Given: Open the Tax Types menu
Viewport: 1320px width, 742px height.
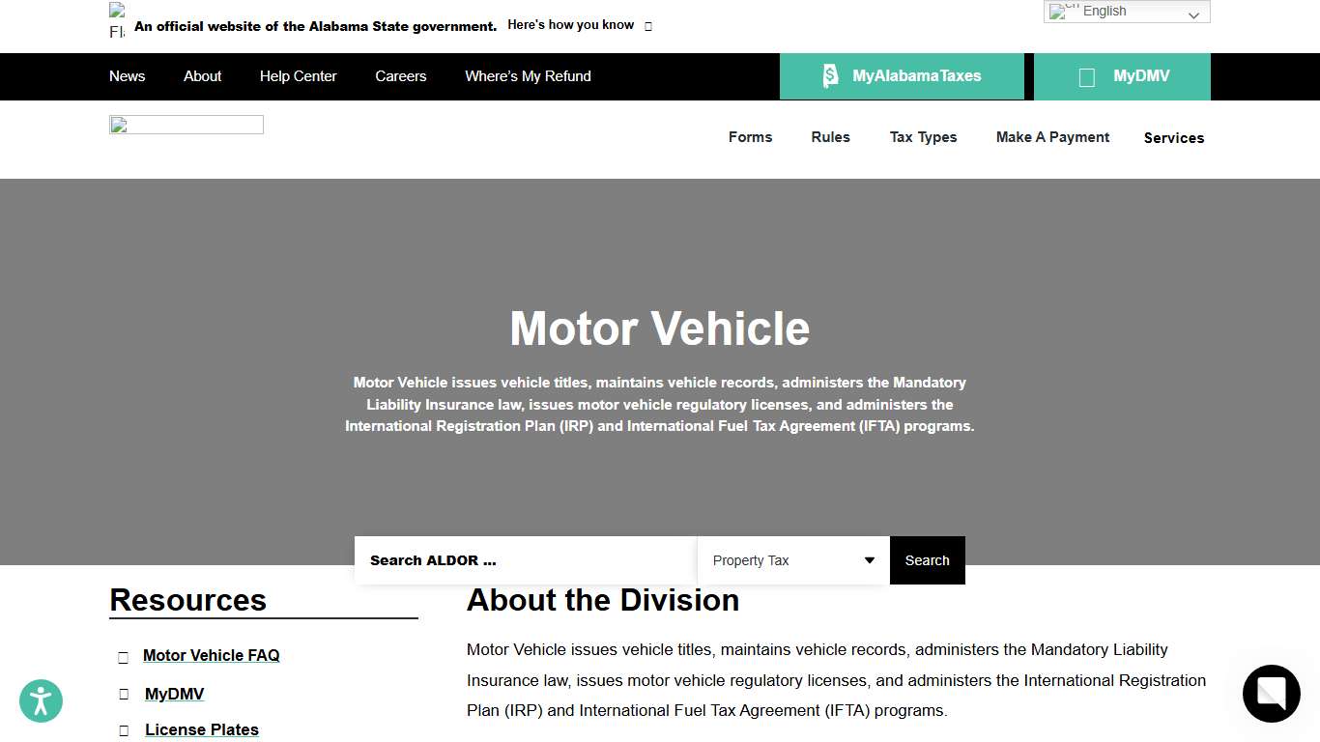Looking at the screenshot, I should pyautogui.click(x=923, y=137).
